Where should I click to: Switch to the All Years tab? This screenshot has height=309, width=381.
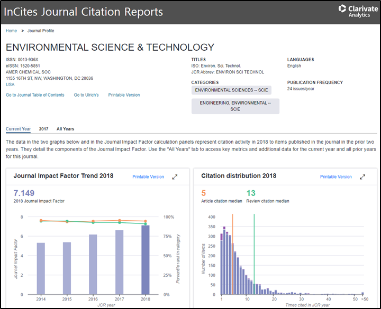[66, 129]
